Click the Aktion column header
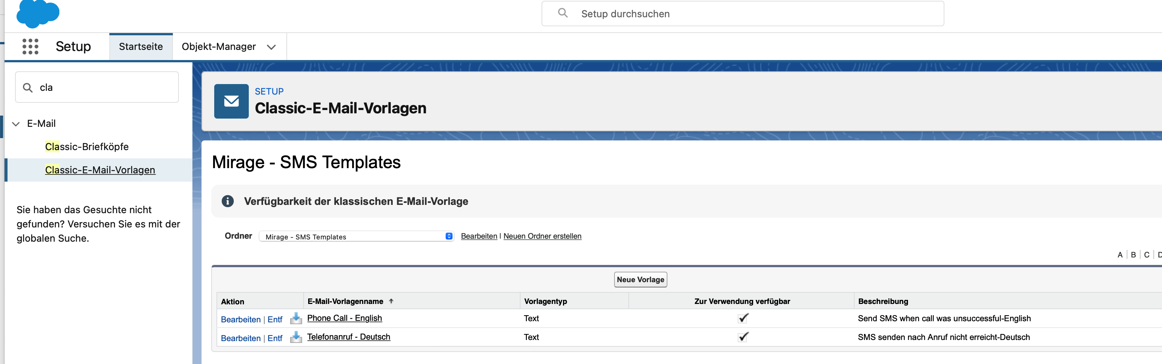This screenshot has width=1162, height=364. 232,301
